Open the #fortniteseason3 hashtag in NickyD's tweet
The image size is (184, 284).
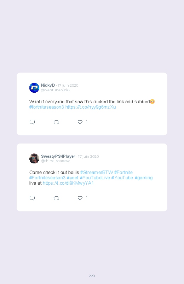coord(47,107)
